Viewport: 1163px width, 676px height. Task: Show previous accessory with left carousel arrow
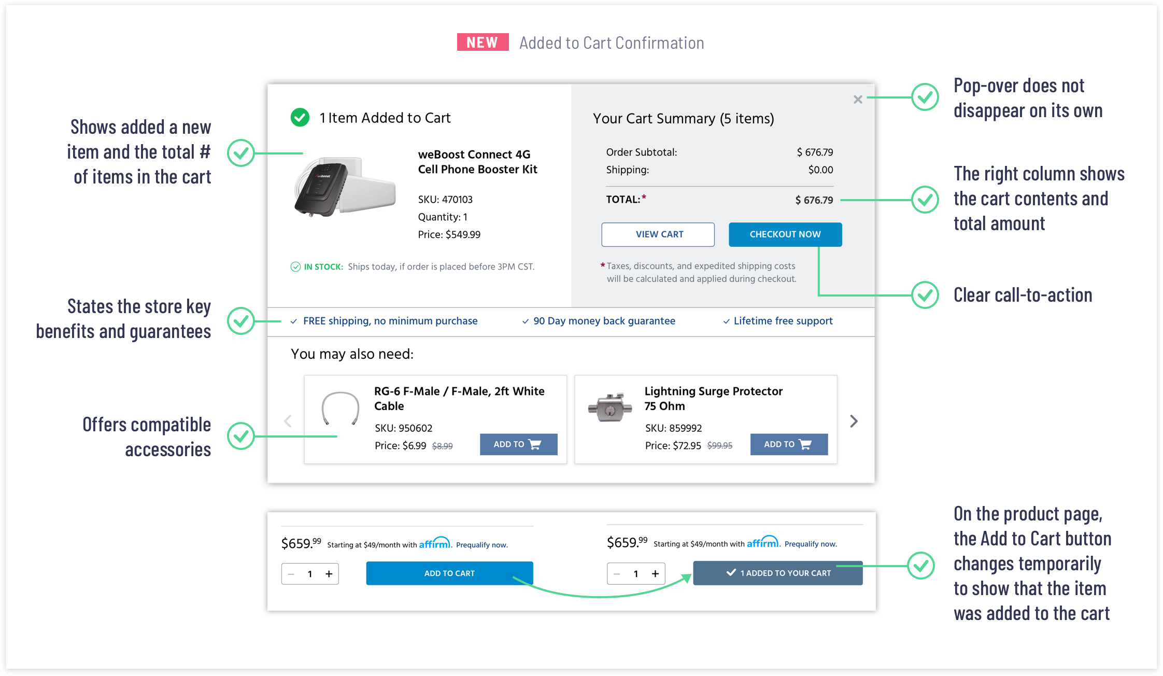[x=288, y=421]
